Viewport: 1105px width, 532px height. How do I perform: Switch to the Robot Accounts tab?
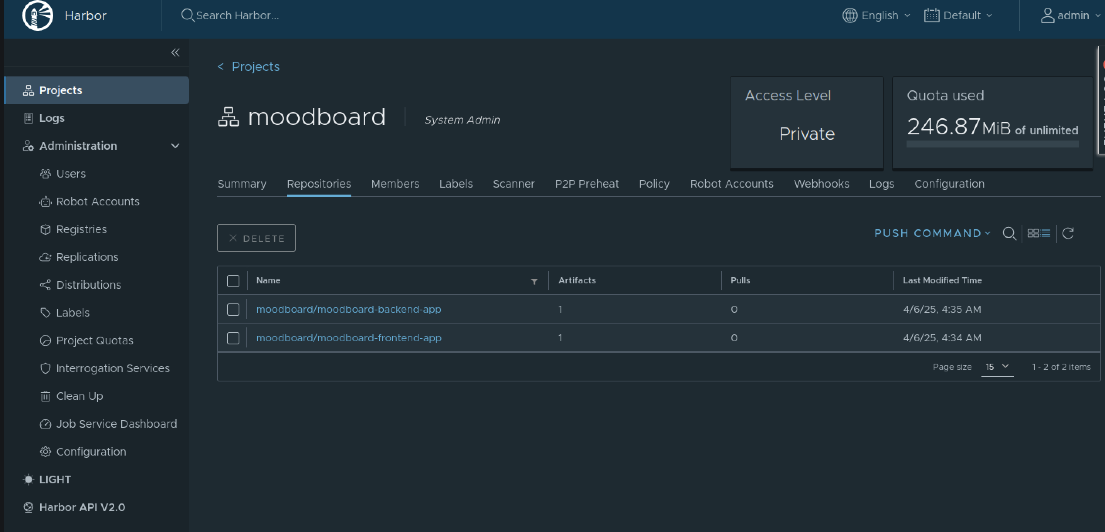pyautogui.click(x=731, y=184)
